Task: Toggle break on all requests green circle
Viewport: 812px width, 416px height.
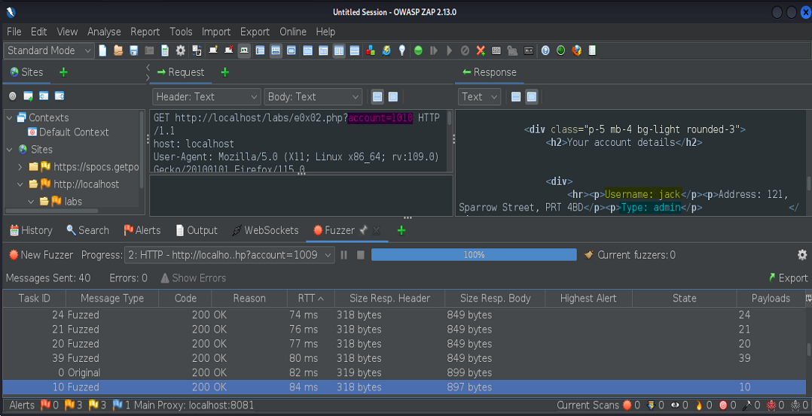Action: [419, 50]
